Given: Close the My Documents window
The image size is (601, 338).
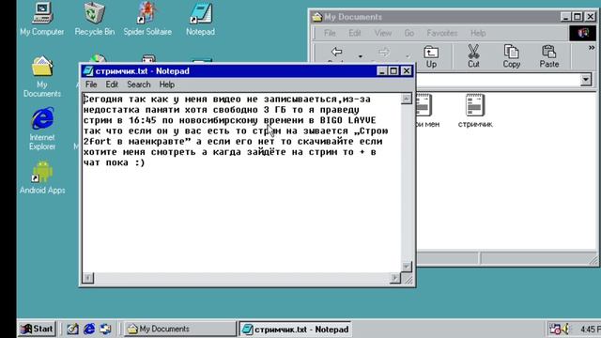Looking at the screenshot, I should 591,17.
